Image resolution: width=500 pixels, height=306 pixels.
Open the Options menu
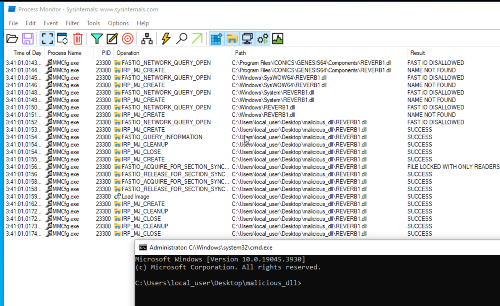pyautogui.click(x=118, y=23)
